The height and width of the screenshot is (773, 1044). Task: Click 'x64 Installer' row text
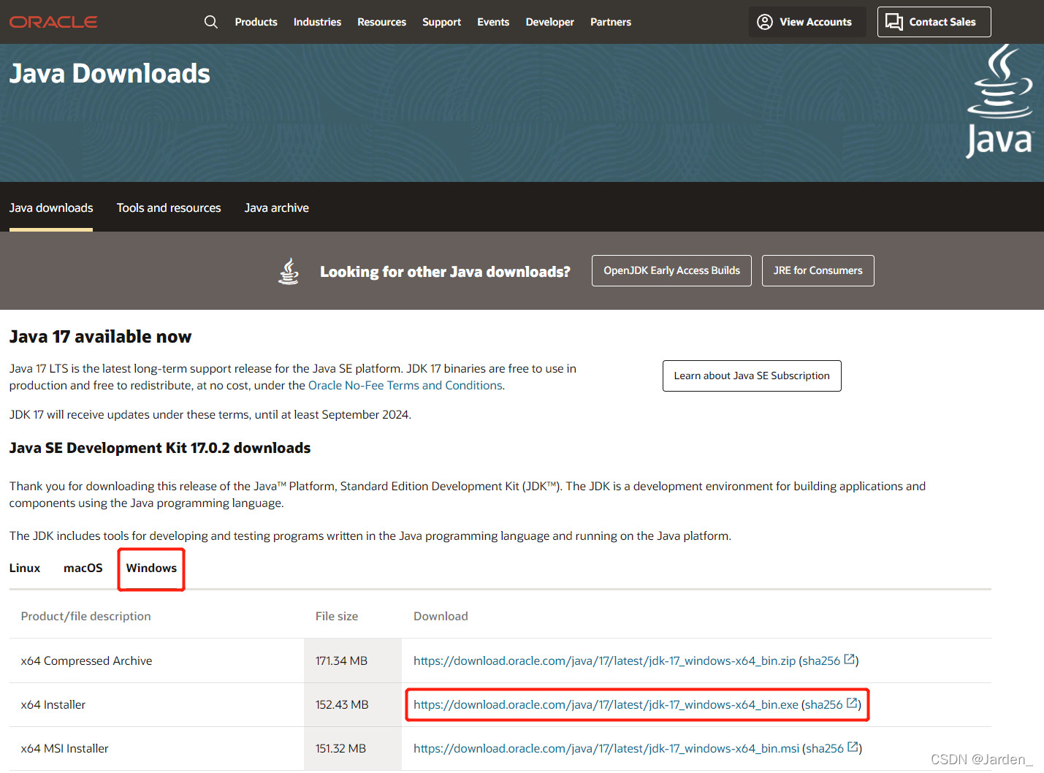pos(53,704)
